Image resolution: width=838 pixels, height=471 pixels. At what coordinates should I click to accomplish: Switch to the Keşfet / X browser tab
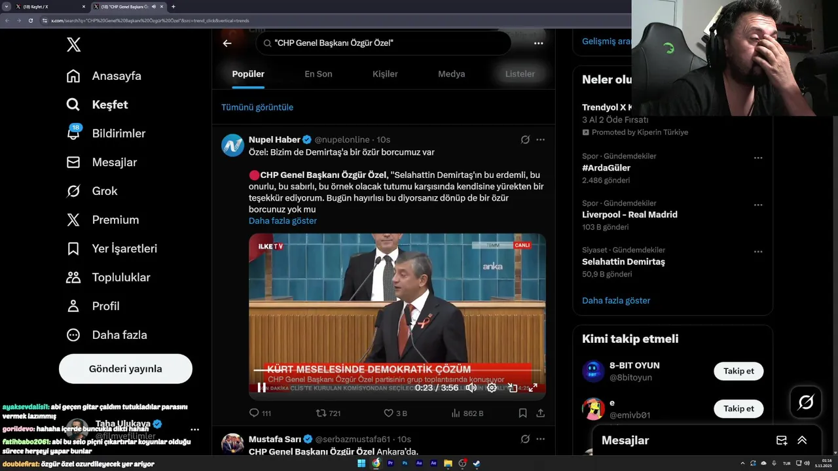pos(50,7)
